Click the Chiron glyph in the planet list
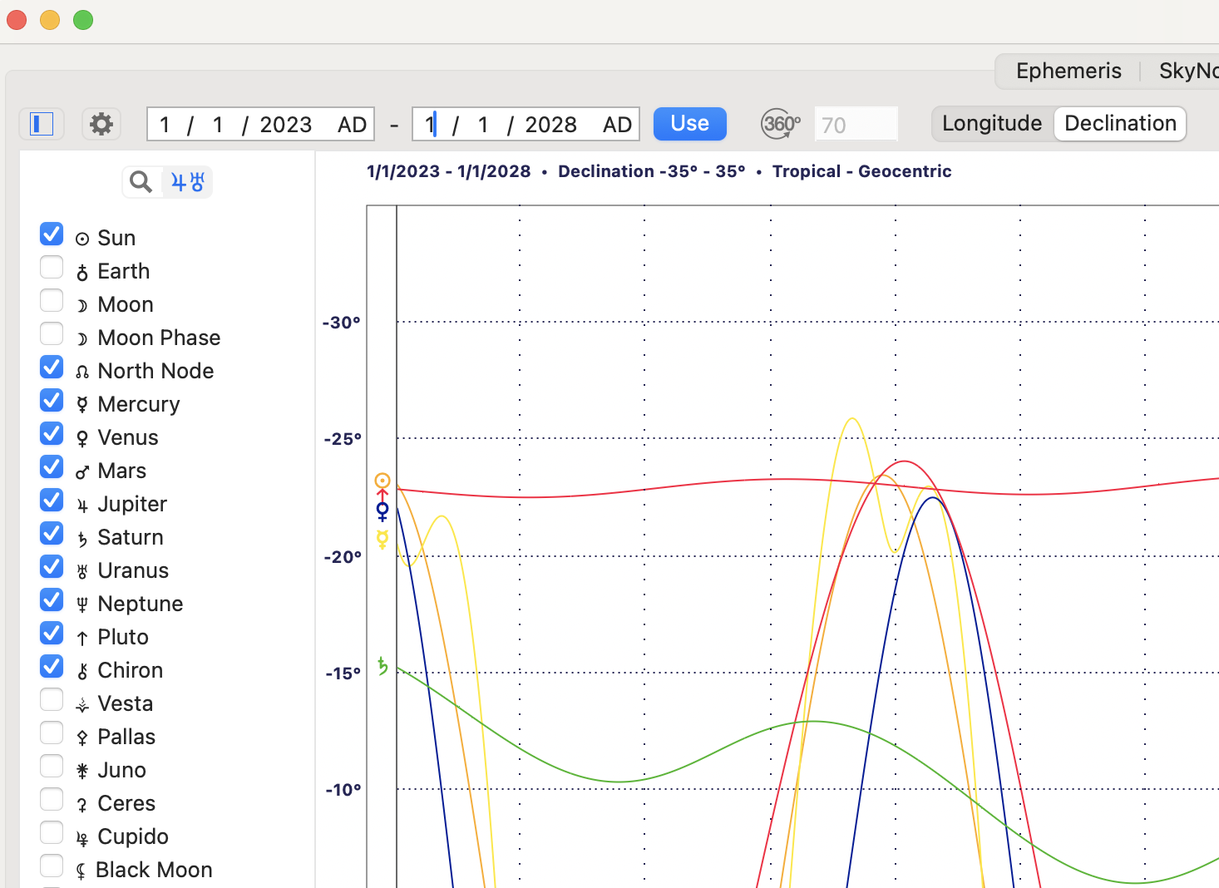 [81, 669]
